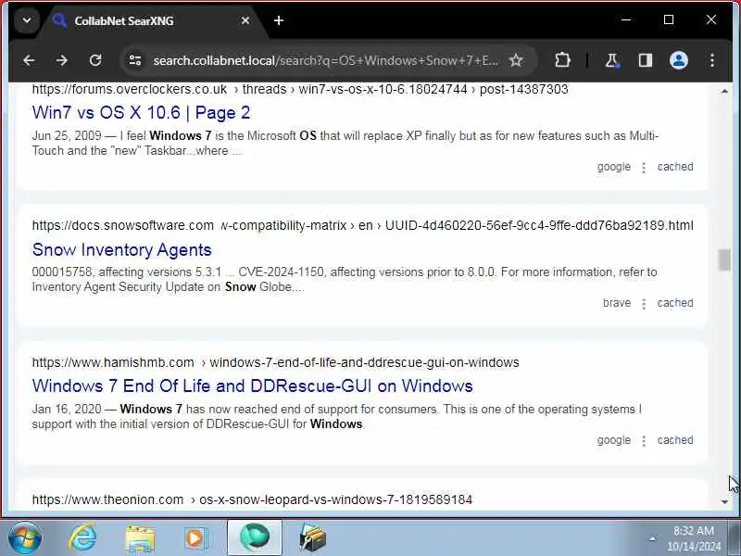Screen dimensions: 741x556
Task: View site information icon in address bar
Action: (135, 60)
